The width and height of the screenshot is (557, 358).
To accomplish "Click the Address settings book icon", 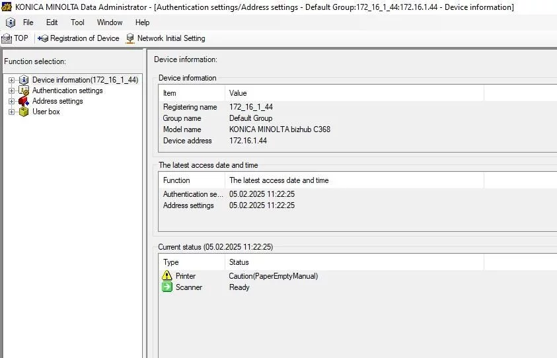I will coord(24,101).
